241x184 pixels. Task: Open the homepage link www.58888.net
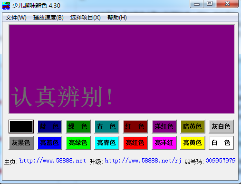(53, 161)
